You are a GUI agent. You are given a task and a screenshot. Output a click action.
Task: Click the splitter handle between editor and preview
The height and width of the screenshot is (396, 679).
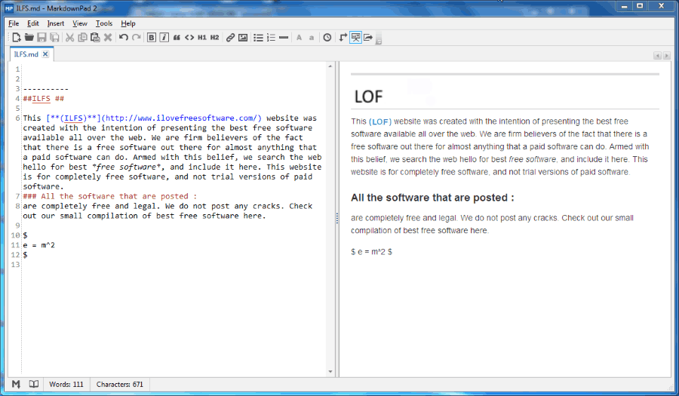[337, 219]
